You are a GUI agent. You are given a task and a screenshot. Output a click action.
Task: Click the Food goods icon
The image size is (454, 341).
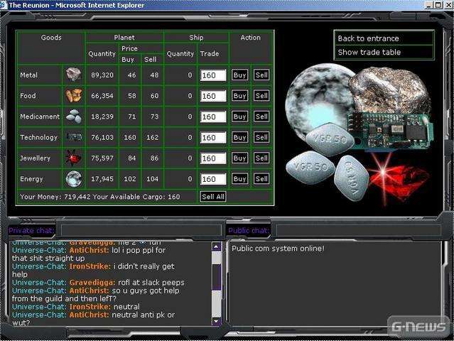click(x=73, y=96)
